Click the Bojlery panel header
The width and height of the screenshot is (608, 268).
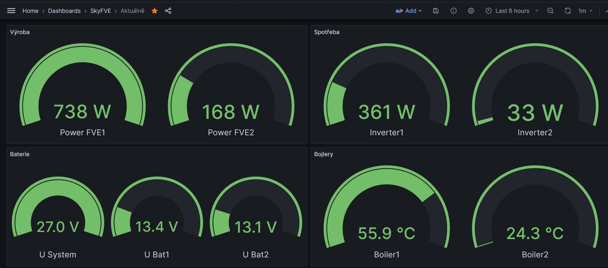click(323, 154)
